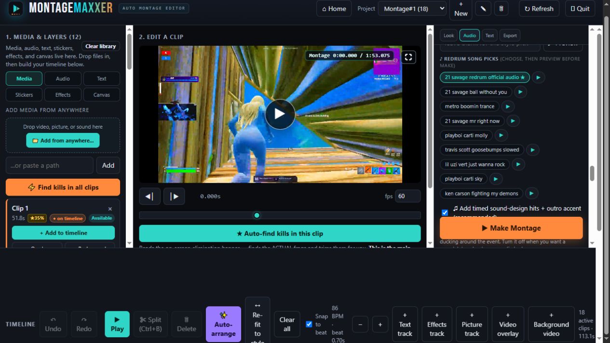610x343 pixels.
Task: Click the Home button
Action: (334, 9)
